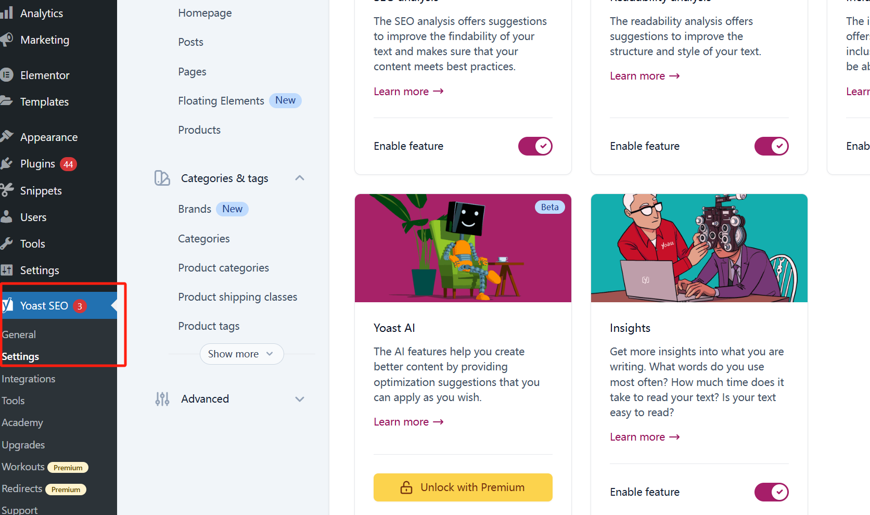870x515 pixels.
Task: Open Plugins via the plug icon
Action: [x=7, y=163]
